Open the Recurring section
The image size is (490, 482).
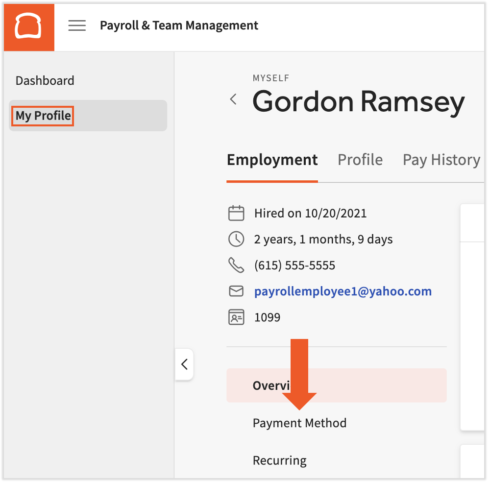click(x=279, y=460)
